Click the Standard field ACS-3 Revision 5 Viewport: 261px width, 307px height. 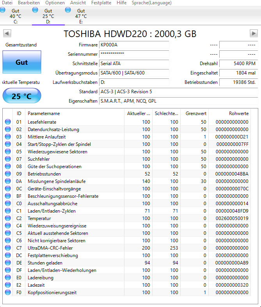[x=179, y=92]
